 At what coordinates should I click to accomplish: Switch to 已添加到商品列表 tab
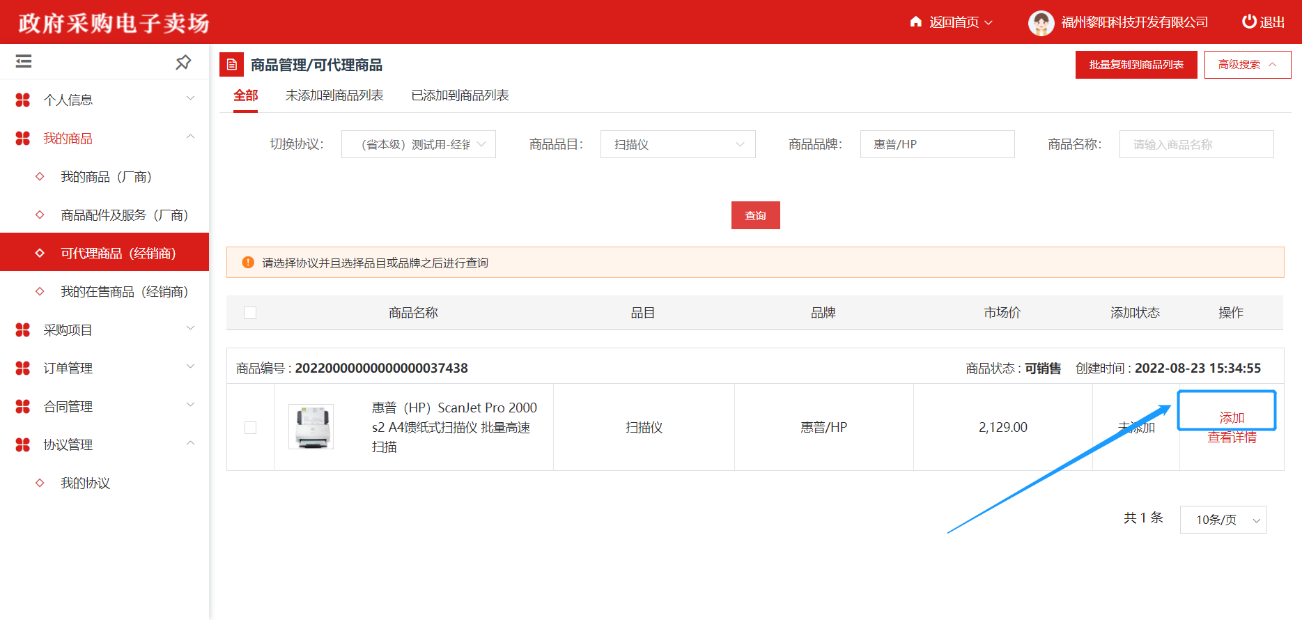coord(460,95)
